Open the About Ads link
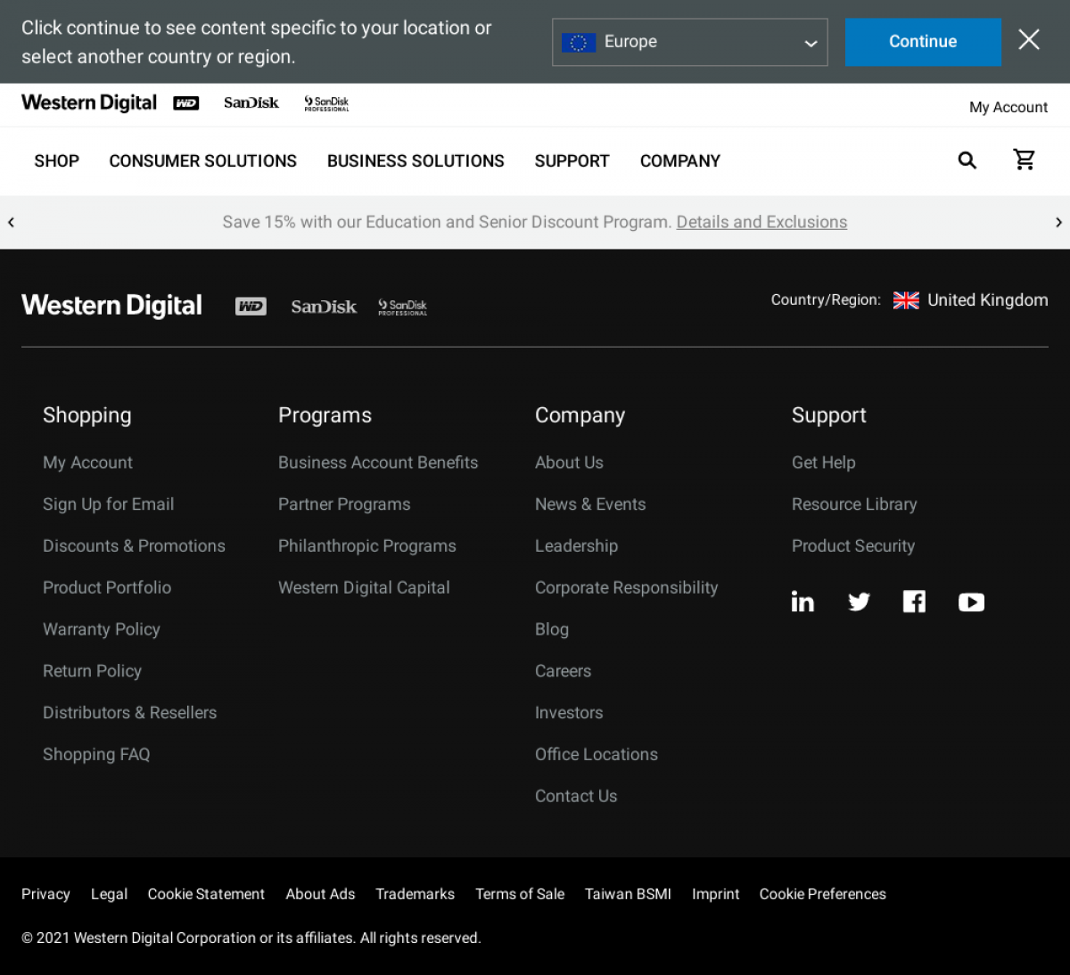The width and height of the screenshot is (1070, 975). (x=320, y=894)
